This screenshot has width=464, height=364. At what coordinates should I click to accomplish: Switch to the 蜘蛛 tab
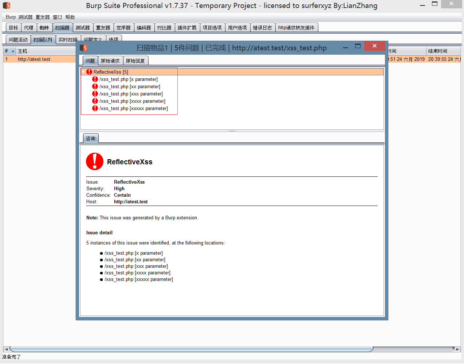point(44,28)
